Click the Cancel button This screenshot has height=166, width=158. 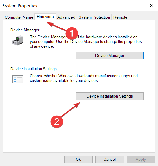(x=110, y=159)
